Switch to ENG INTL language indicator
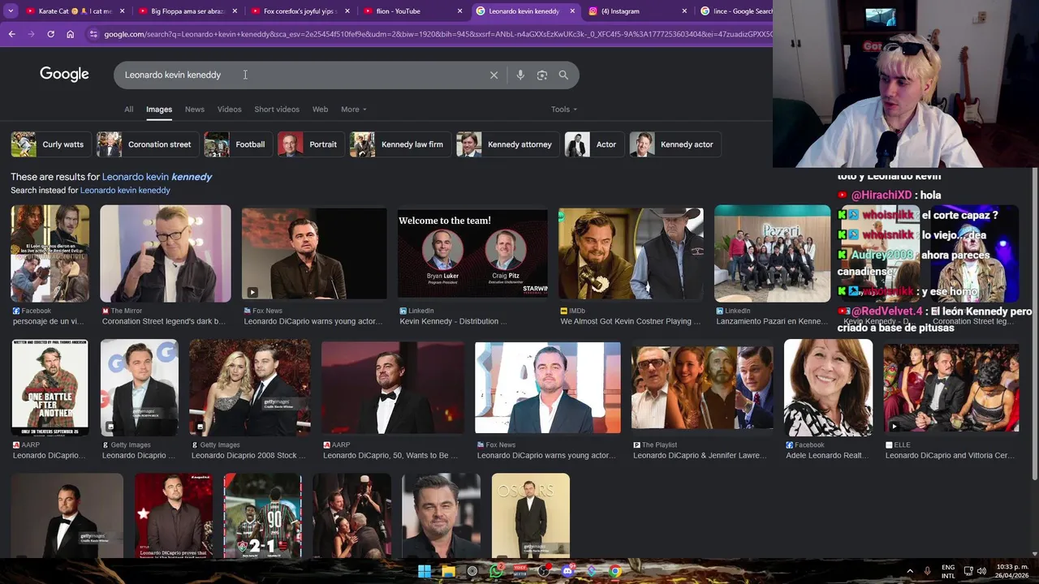This screenshot has height=584, width=1039. (948, 571)
